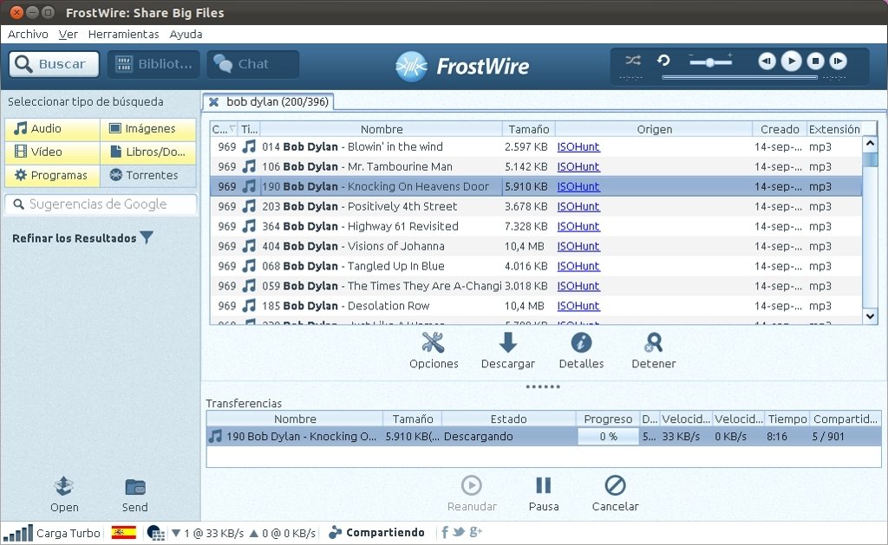888x545 pixels.
Task: Adjust the volume slider knob
Action: (709, 62)
